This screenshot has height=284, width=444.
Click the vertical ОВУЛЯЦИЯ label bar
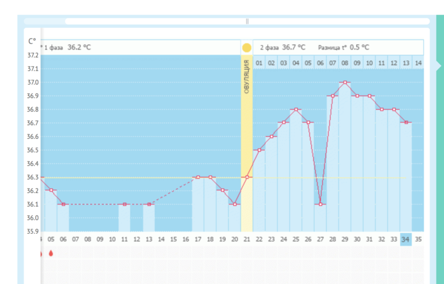pyautogui.click(x=247, y=76)
